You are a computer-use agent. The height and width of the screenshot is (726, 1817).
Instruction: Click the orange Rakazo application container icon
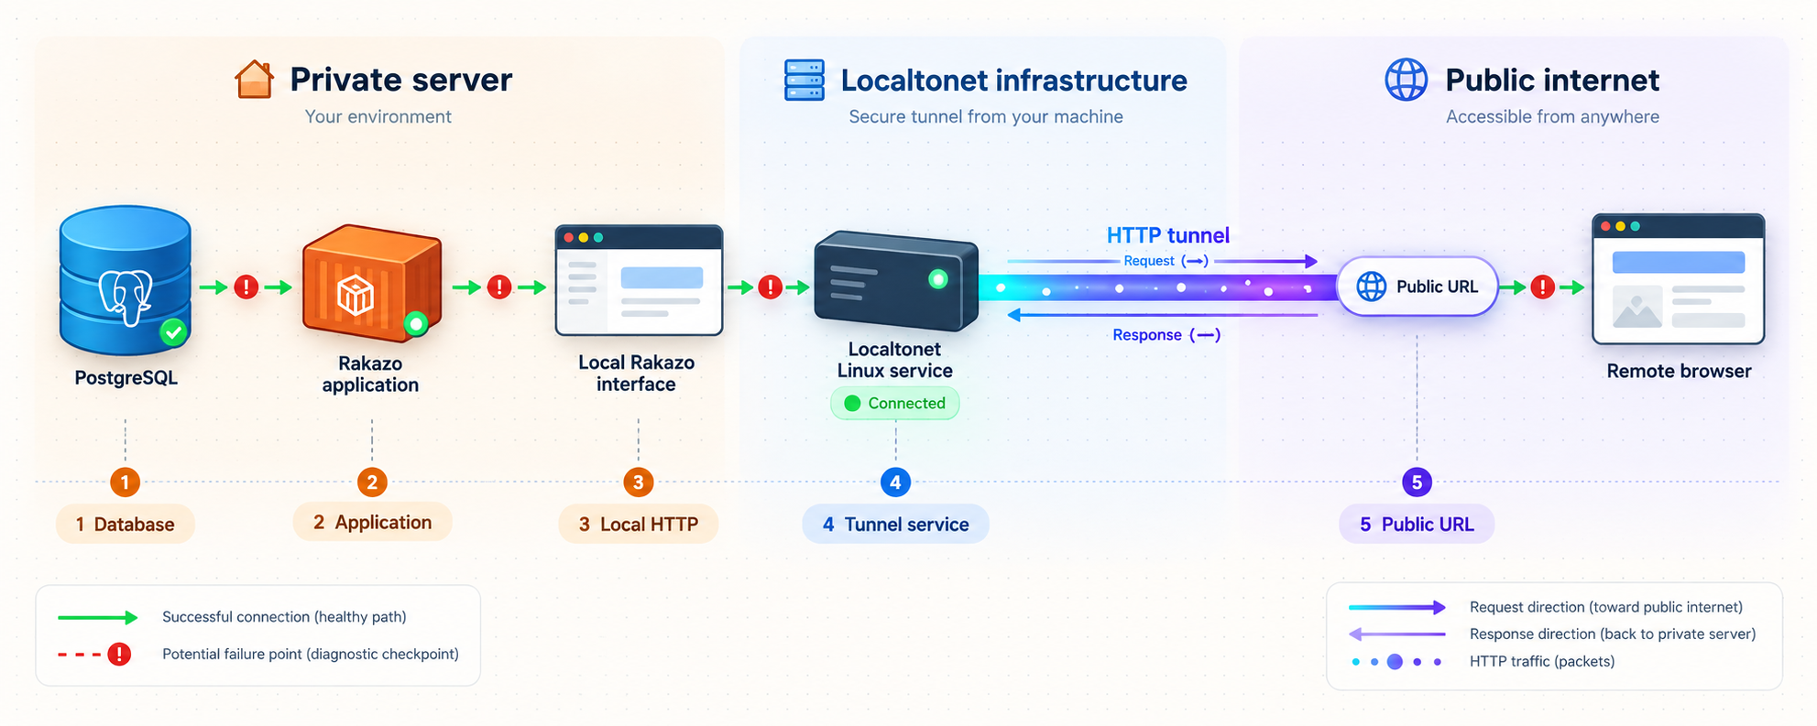point(372,282)
